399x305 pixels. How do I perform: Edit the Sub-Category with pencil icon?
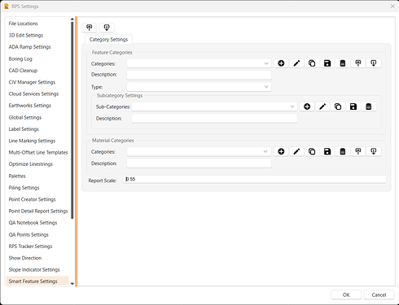coord(322,107)
